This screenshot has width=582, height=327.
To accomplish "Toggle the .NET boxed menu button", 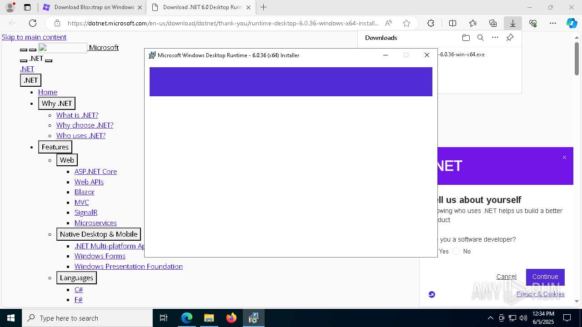I will [x=30, y=80].
